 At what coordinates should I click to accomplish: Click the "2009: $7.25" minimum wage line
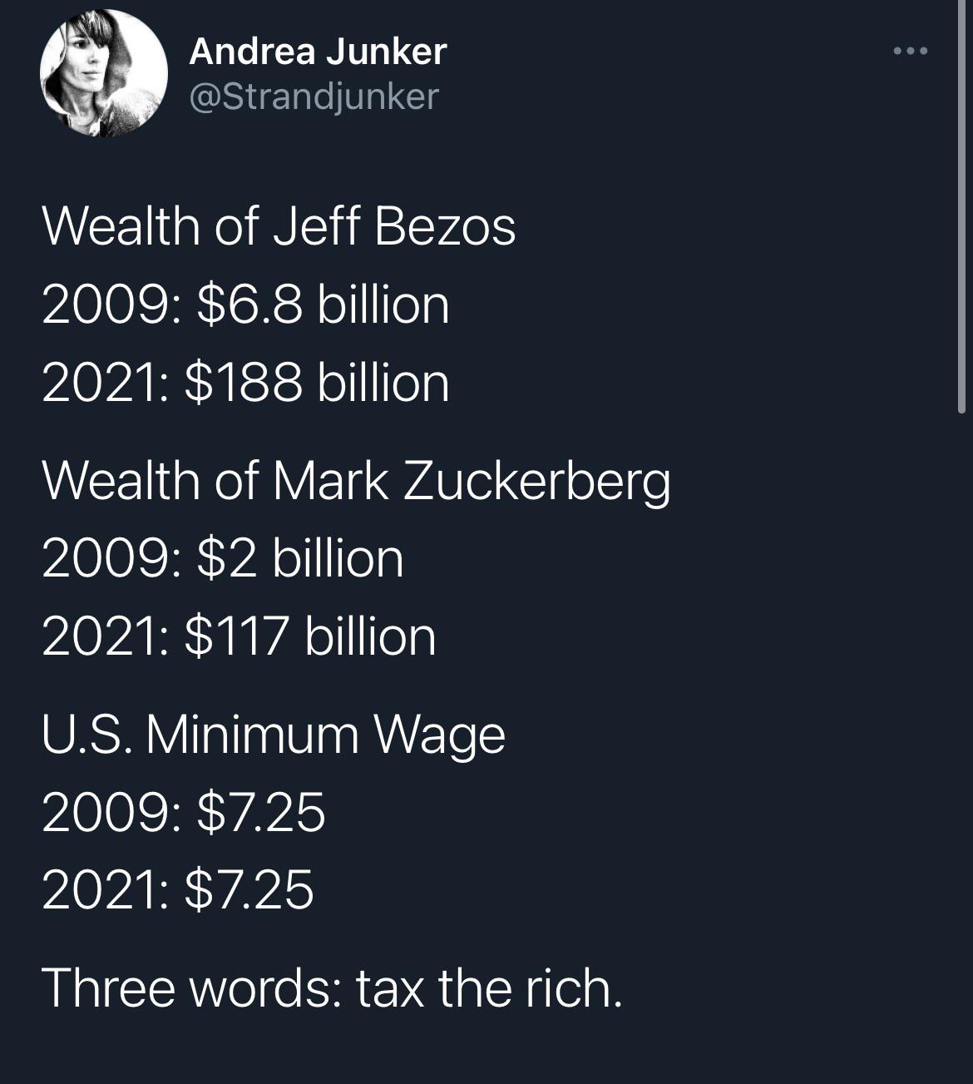pos(183,812)
